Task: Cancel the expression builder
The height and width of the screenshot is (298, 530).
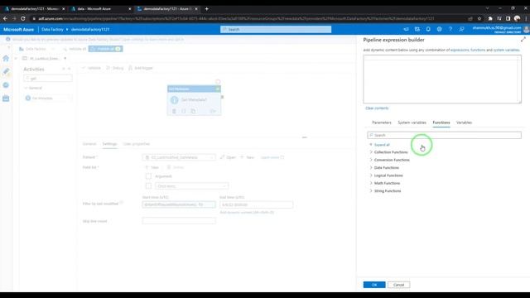Action: (398, 285)
